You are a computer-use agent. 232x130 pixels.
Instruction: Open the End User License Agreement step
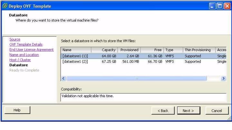[x=32, y=50]
